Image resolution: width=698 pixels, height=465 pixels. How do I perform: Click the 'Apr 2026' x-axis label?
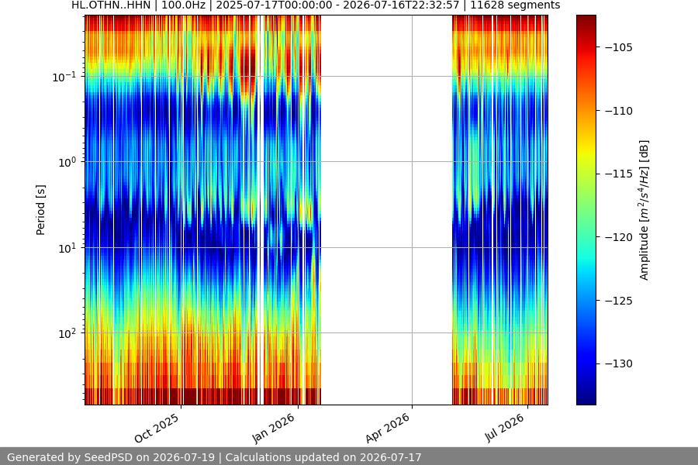tap(387, 428)
